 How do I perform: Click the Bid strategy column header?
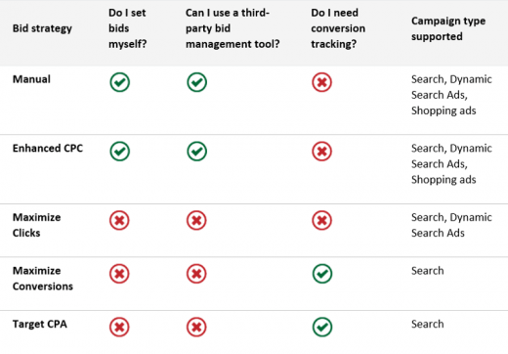tap(42, 28)
